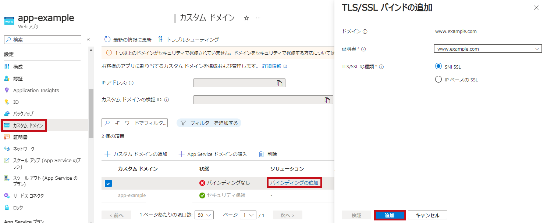
Task: Open the page number dropdown
Action: [248, 215]
